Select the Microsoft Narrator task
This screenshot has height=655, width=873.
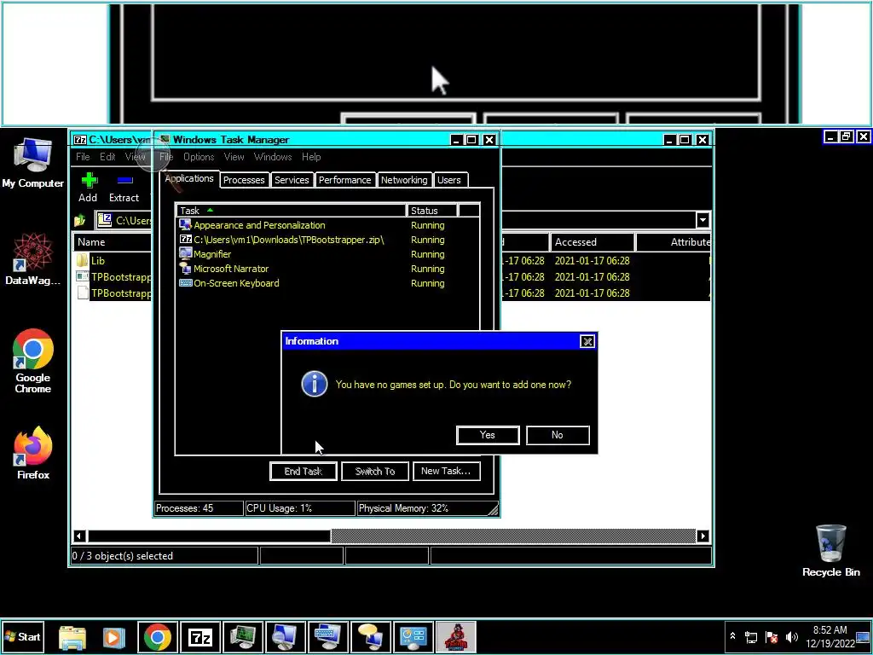coord(327,269)
